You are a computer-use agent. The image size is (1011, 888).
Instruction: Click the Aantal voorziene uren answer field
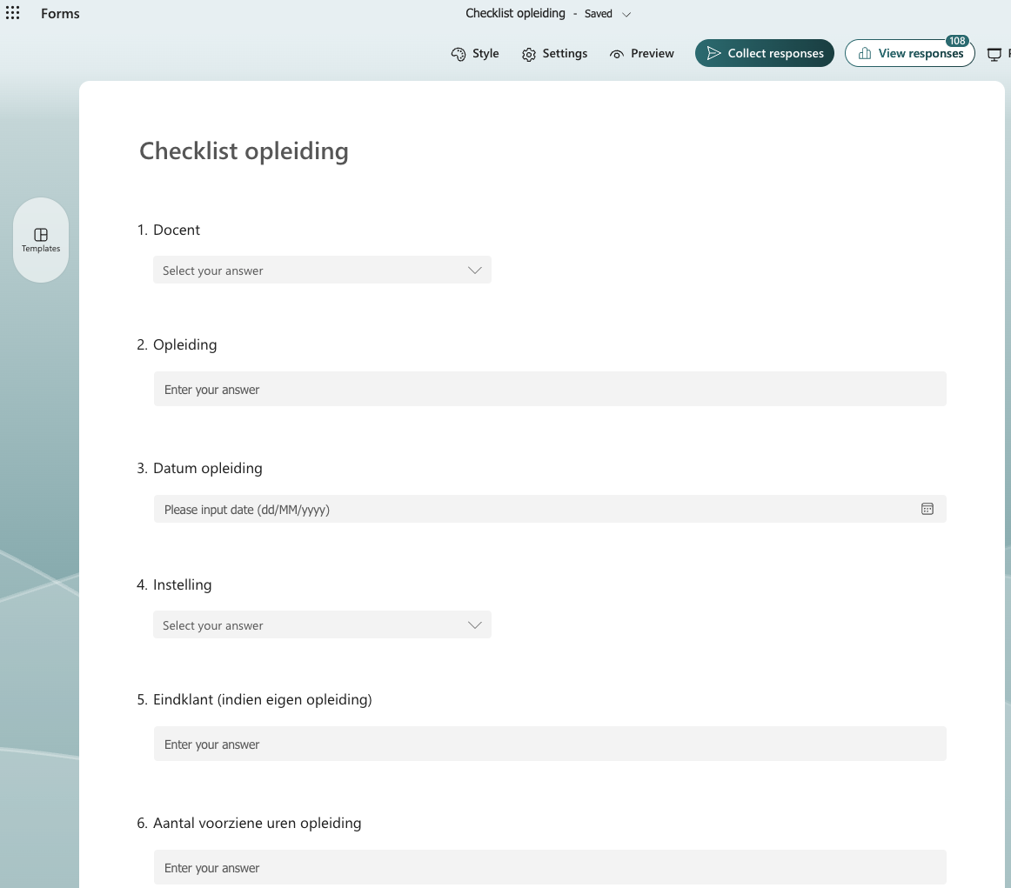[549, 867]
